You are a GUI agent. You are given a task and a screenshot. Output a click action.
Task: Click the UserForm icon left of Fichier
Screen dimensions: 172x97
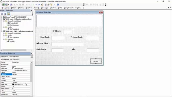coord(2,8)
